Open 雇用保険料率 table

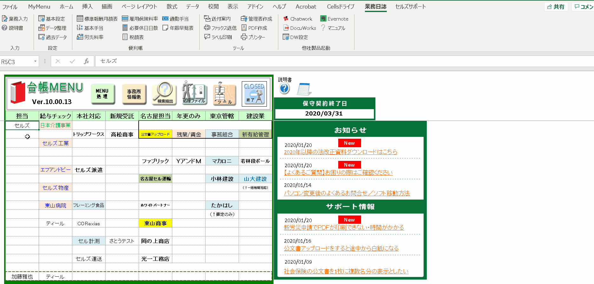tap(140, 19)
